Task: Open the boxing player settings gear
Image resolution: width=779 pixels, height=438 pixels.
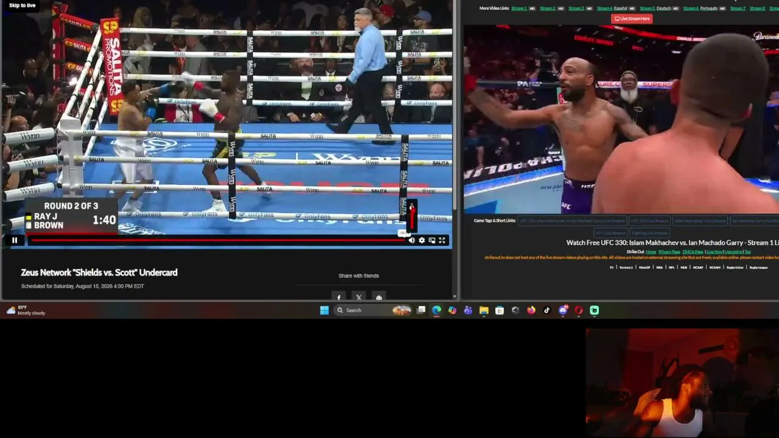Action: [422, 240]
